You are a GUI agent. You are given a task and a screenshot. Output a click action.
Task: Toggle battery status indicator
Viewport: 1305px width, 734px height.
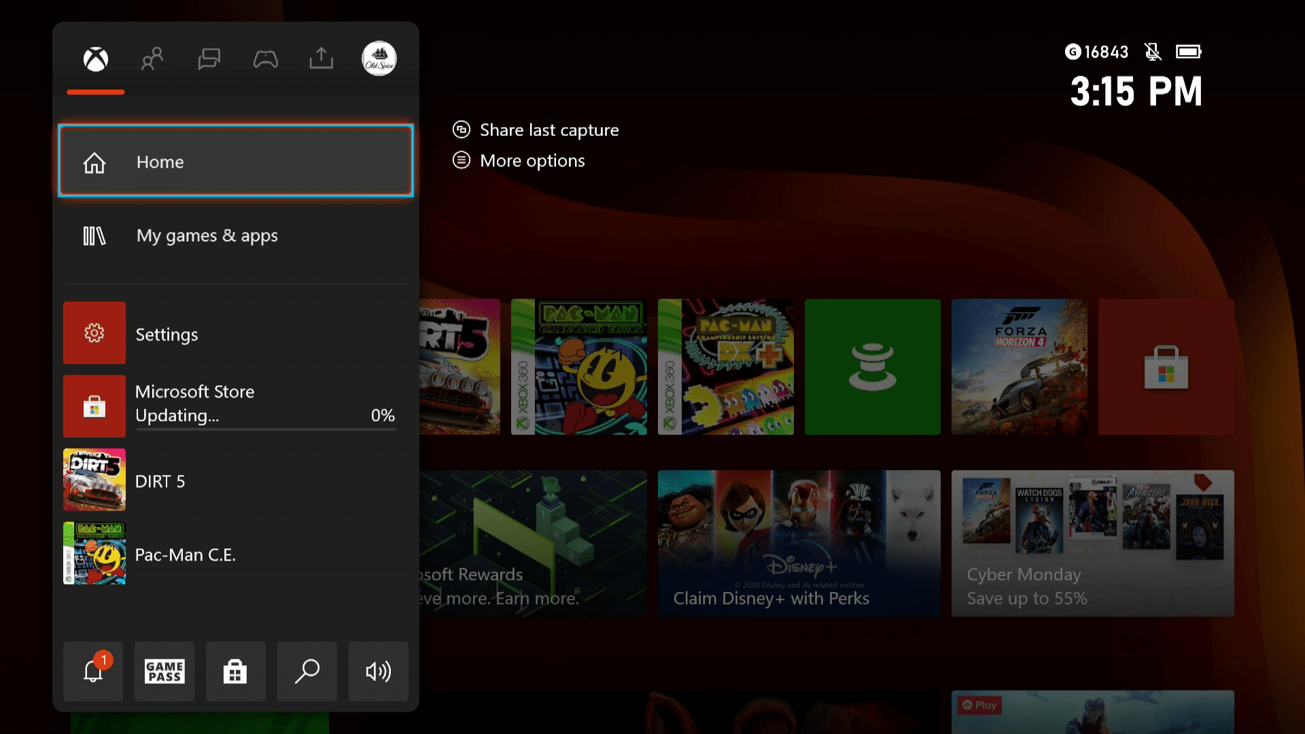(x=1187, y=51)
